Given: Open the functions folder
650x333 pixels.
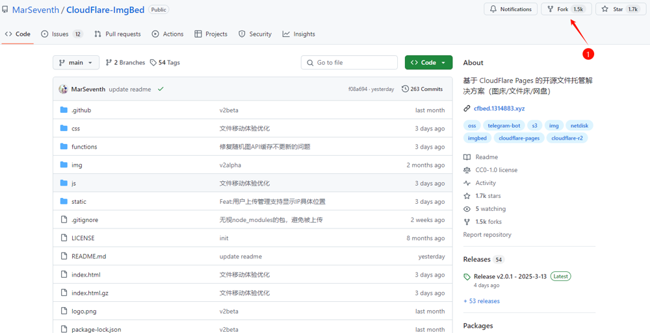Looking at the screenshot, I should click(x=84, y=147).
